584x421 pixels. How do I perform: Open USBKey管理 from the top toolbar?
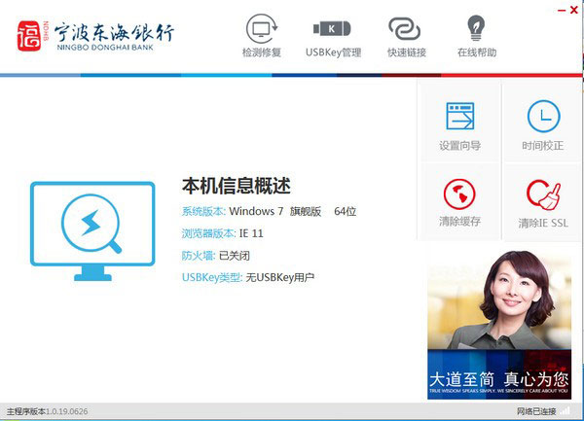point(332,36)
